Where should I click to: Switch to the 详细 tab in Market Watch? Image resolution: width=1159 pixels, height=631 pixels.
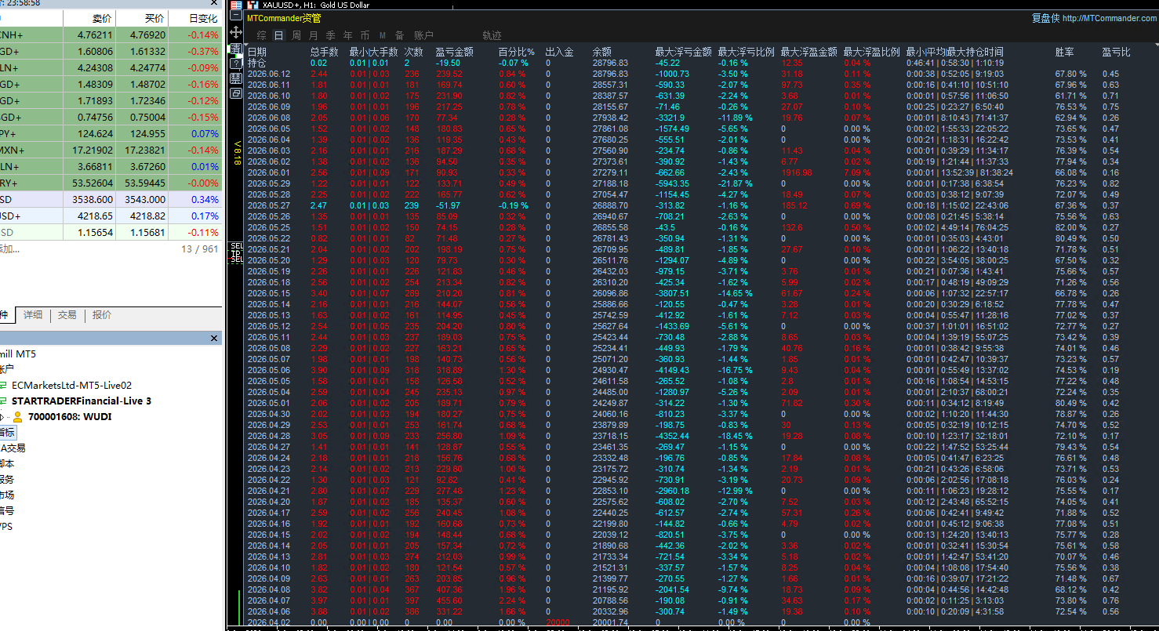tap(33, 314)
